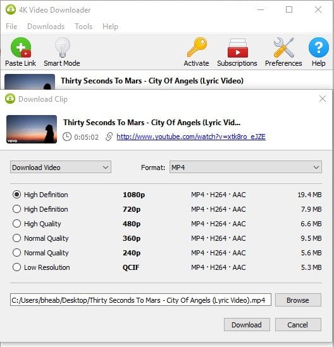Select Low Resolution QCIF option

coord(17,267)
